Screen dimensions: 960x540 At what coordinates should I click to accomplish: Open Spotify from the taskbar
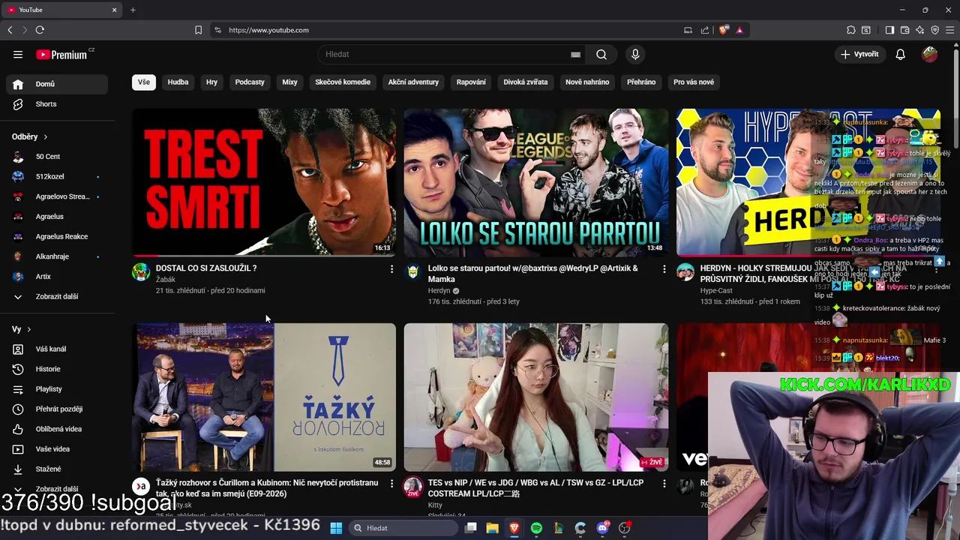click(x=536, y=528)
